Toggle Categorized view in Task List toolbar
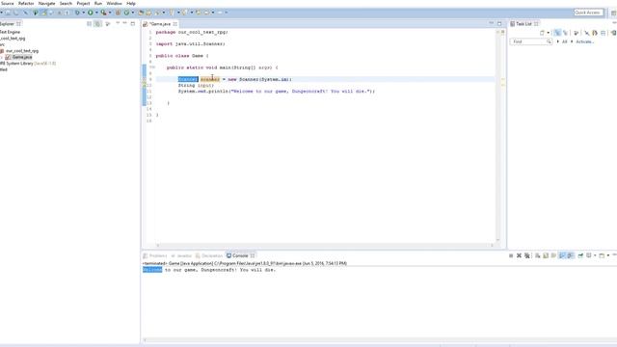 point(557,33)
